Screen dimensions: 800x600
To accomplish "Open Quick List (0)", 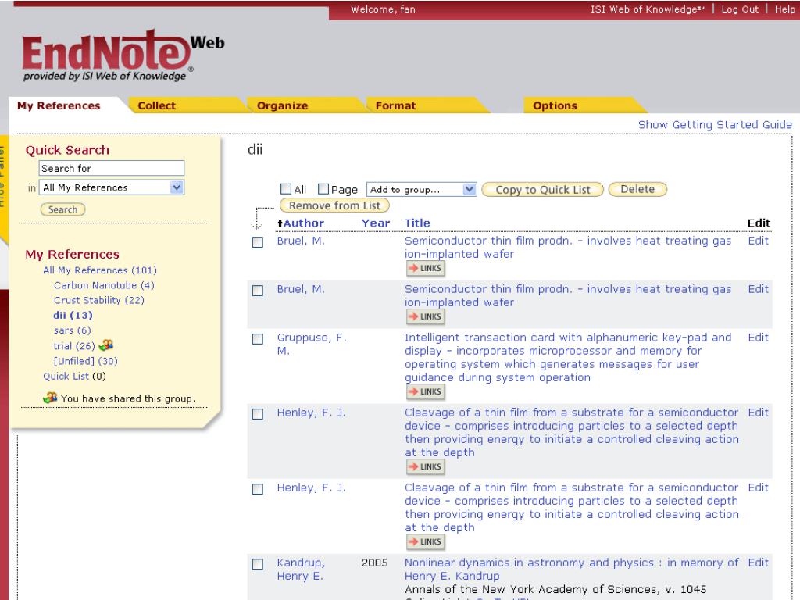I will click(74, 376).
